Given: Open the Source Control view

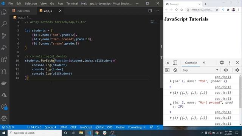Looking at the screenshot, I should point(4,36).
